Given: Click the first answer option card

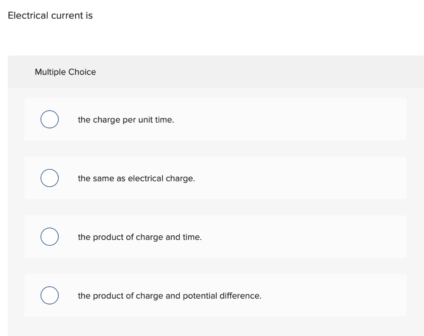Looking at the screenshot, I should point(215,119).
